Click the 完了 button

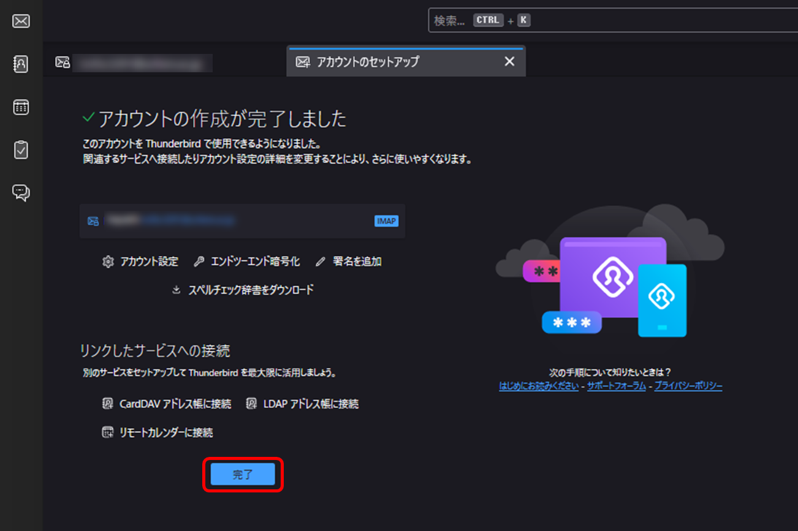243,475
